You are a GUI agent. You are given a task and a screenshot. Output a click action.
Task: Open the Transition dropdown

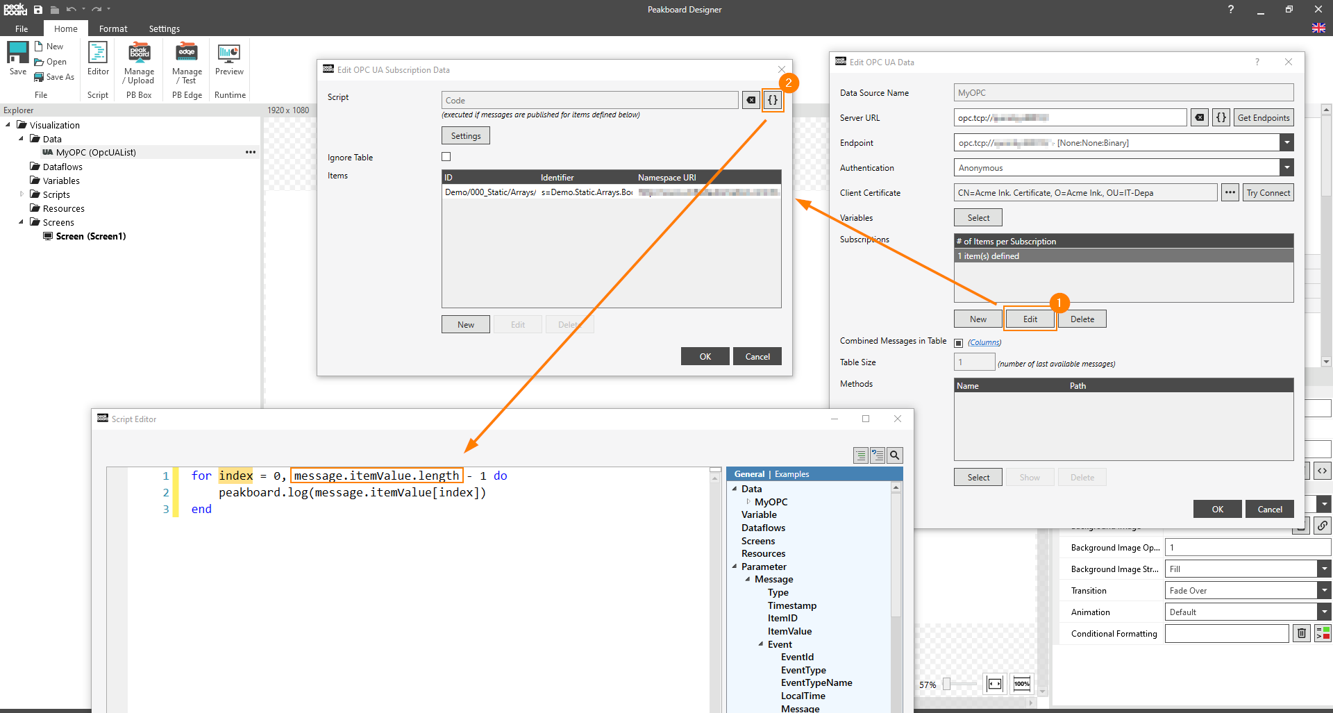tap(1324, 590)
